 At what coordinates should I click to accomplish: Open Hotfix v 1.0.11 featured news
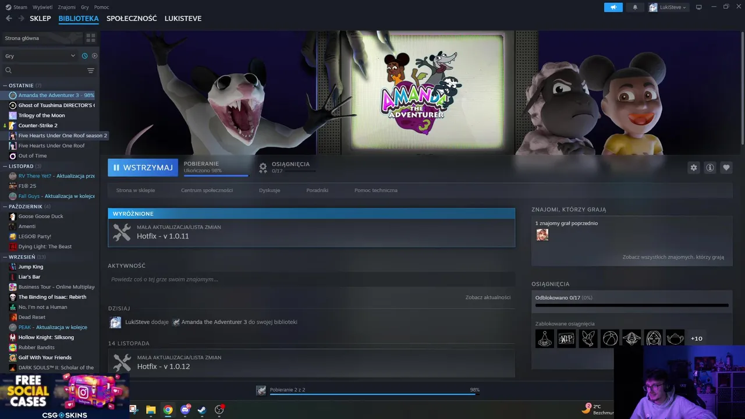point(311,232)
